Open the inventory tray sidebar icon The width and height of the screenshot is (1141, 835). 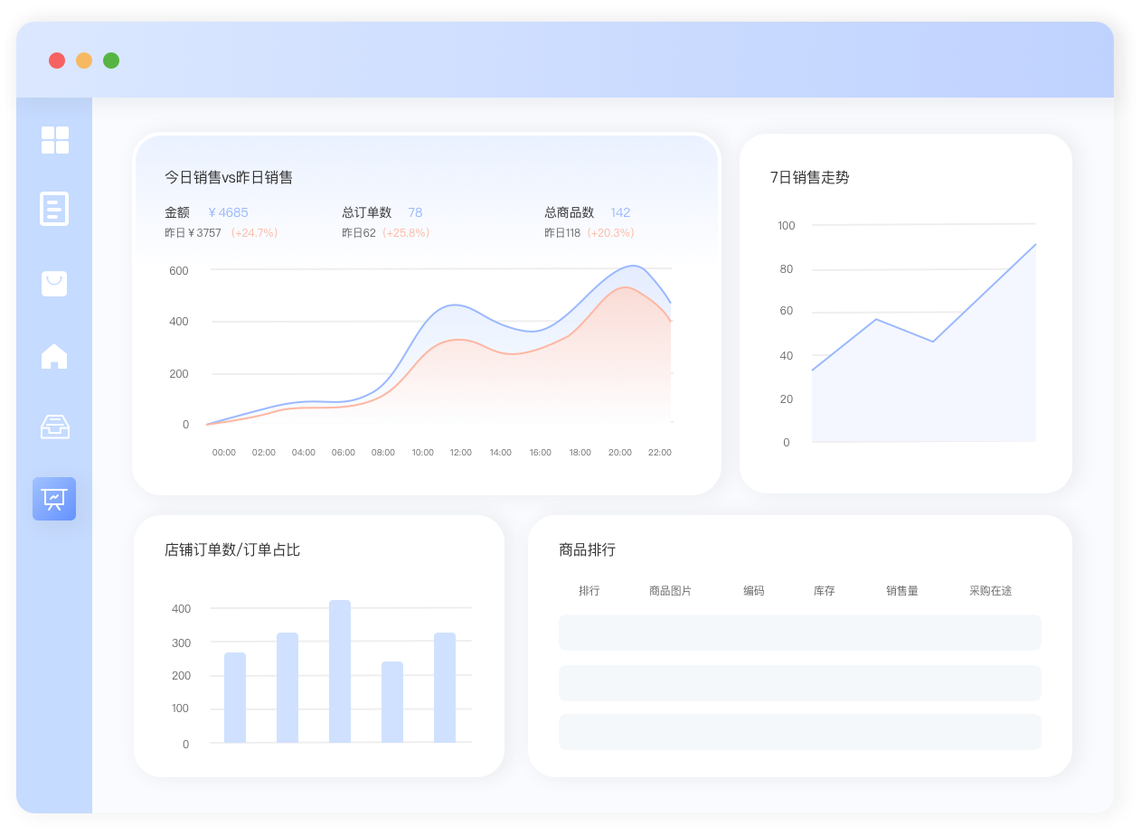pyautogui.click(x=55, y=427)
